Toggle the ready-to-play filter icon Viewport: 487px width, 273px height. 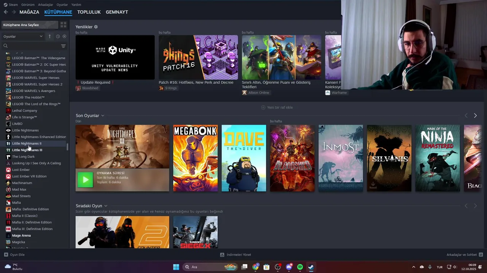(x=64, y=36)
